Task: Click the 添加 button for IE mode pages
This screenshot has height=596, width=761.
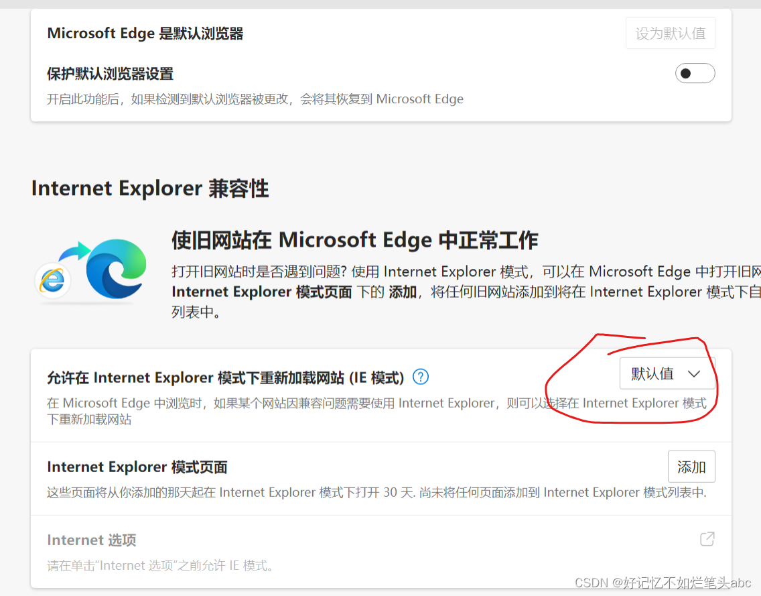Action: [691, 467]
